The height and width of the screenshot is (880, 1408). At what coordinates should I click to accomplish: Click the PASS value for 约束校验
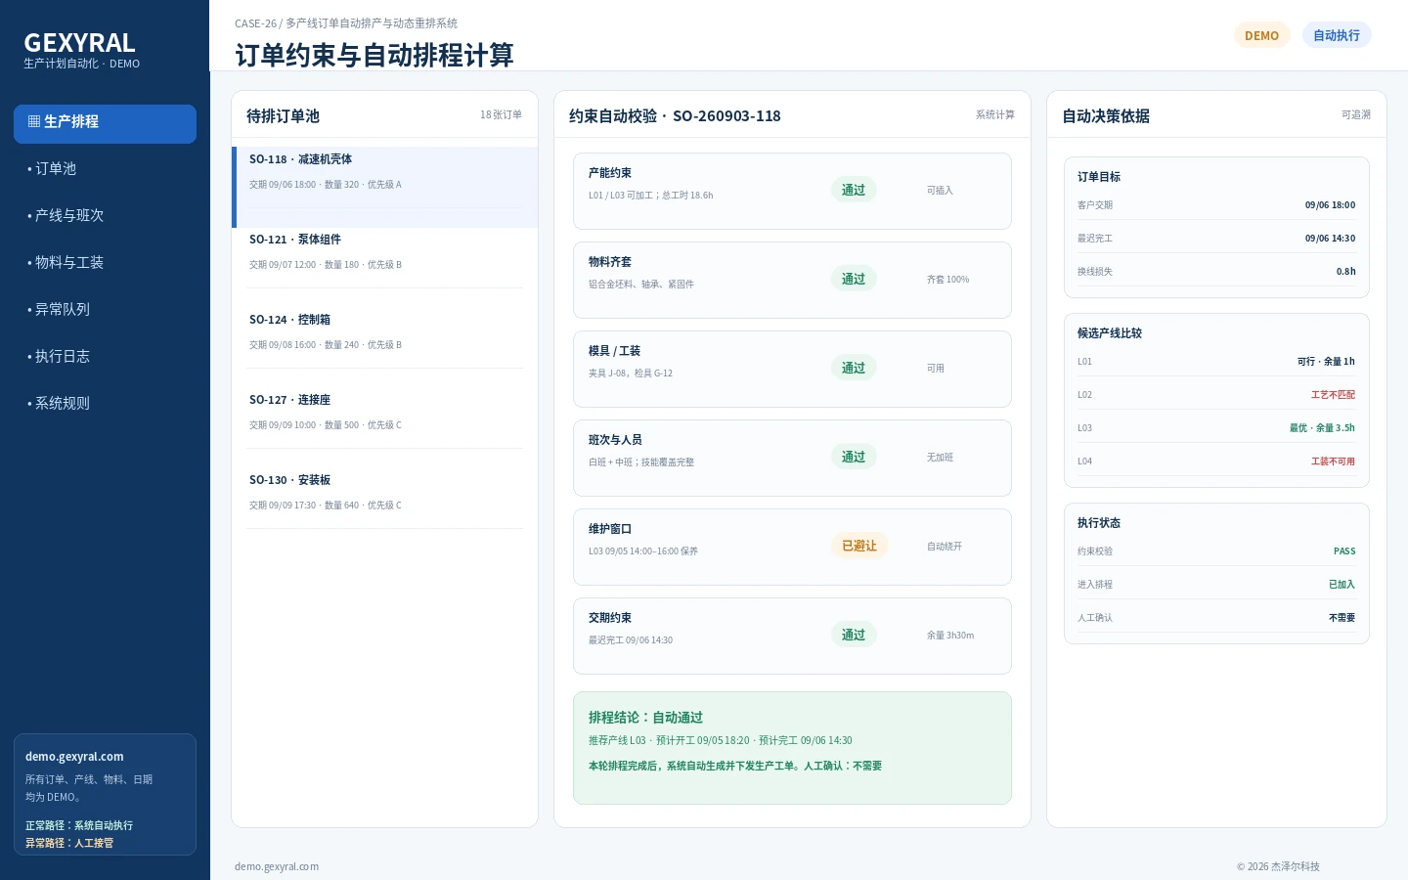[1344, 551]
